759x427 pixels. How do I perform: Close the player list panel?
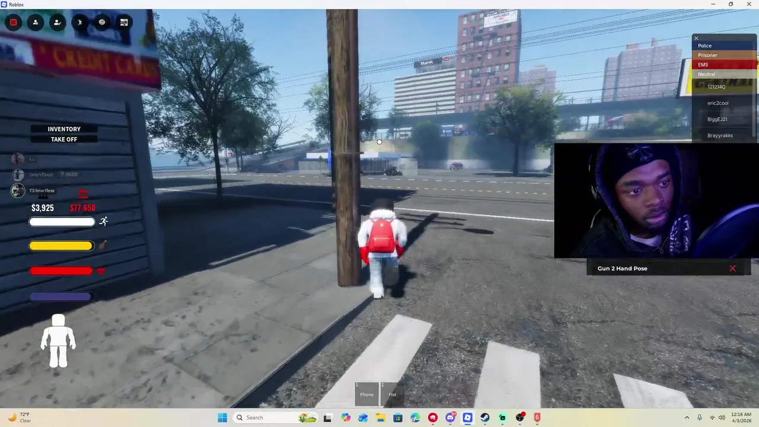(x=696, y=39)
